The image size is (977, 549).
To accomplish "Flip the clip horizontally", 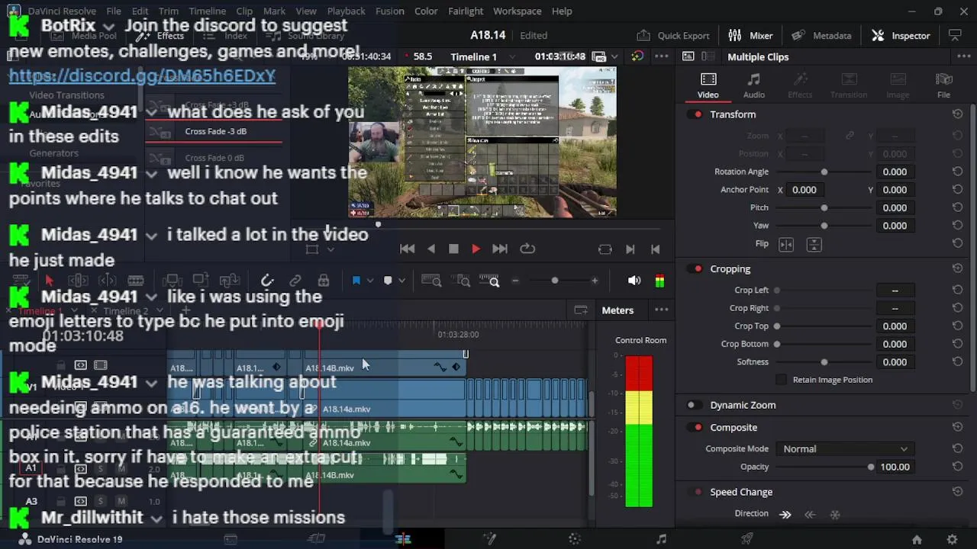I will pos(786,245).
